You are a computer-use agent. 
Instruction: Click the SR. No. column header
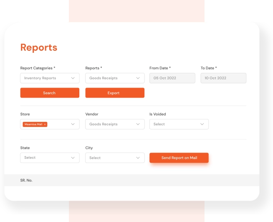(x=26, y=180)
